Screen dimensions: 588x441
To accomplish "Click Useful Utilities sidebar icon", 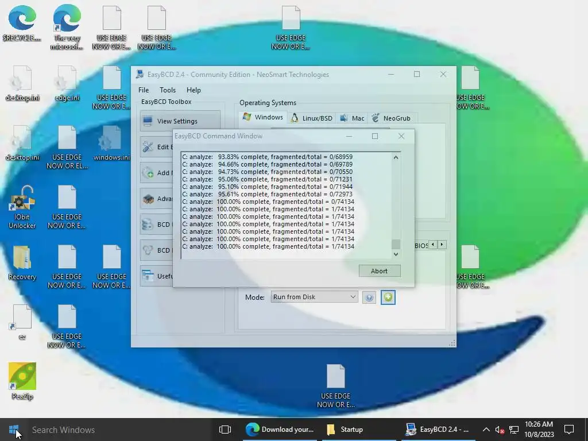I will pos(148,276).
